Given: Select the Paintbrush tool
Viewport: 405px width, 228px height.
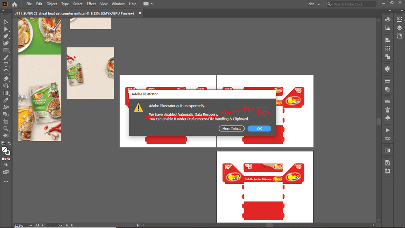Looking at the screenshot, I should (6, 57).
